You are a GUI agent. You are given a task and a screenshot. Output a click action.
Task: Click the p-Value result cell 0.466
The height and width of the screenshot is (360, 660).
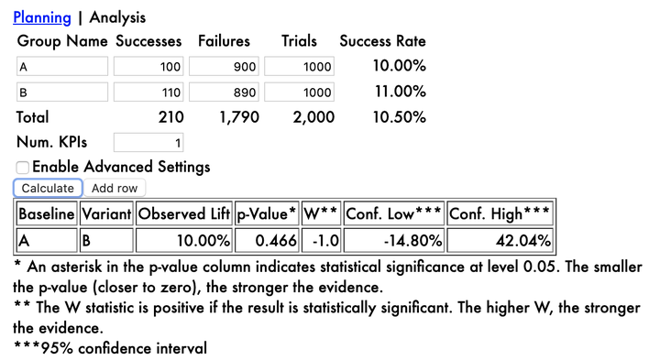267,241
